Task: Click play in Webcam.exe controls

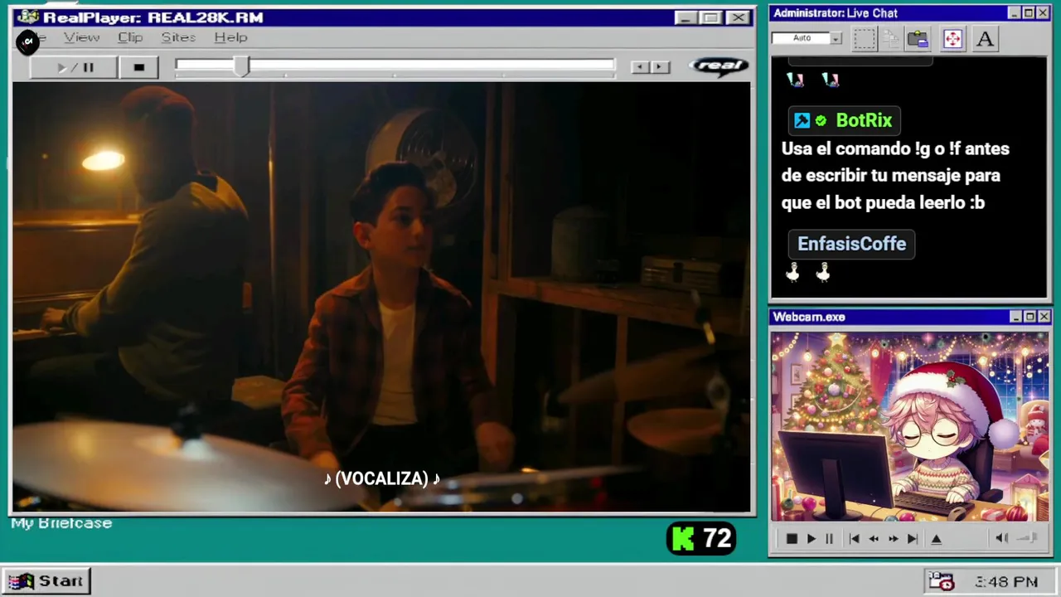Action: pyautogui.click(x=811, y=539)
